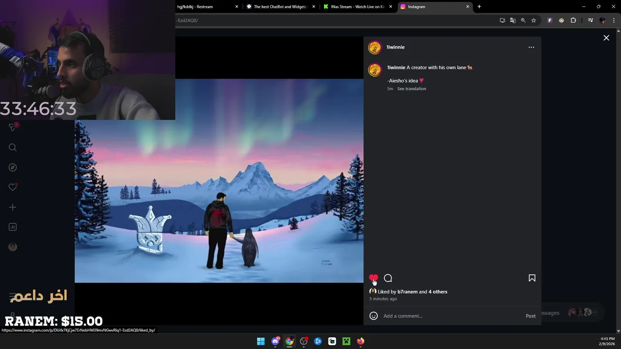Open the media controls music icon
This screenshot has width=621, height=349.
590,20
